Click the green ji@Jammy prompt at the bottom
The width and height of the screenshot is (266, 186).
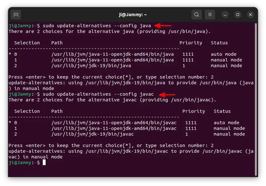click(x=20, y=163)
